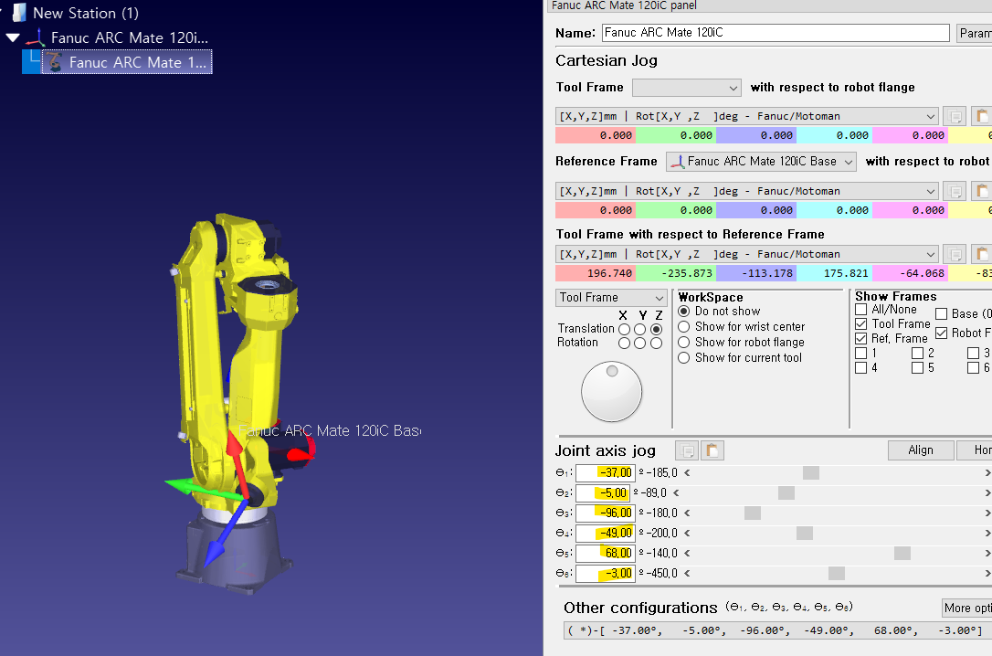This screenshot has width=992, height=656.
Task: Uncheck the Tool Frame show frames checkbox
Action: (861, 323)
